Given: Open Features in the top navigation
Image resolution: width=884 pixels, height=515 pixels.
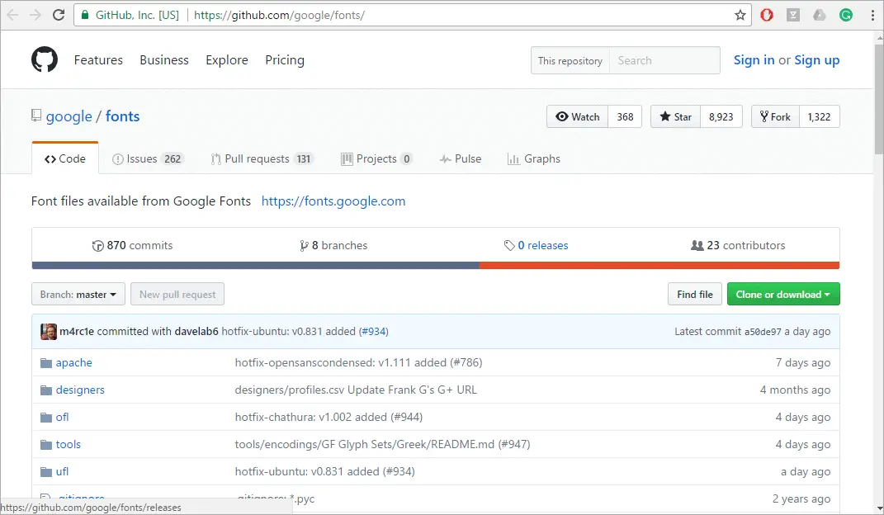Looking at the screenshot, I should [x=98, y=59].
